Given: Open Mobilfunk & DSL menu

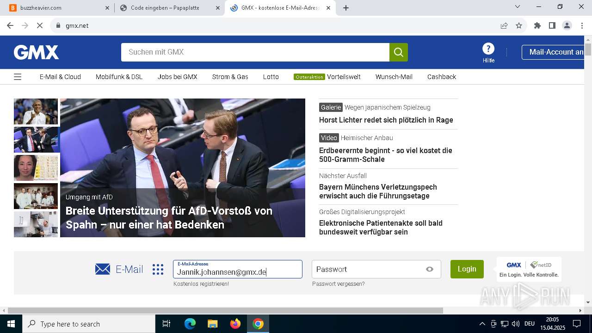Looking at the screenshot, I should click(x=119, y=77).
